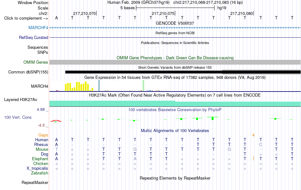Select the Rhesus alignment row label

[x=41, y=144]
